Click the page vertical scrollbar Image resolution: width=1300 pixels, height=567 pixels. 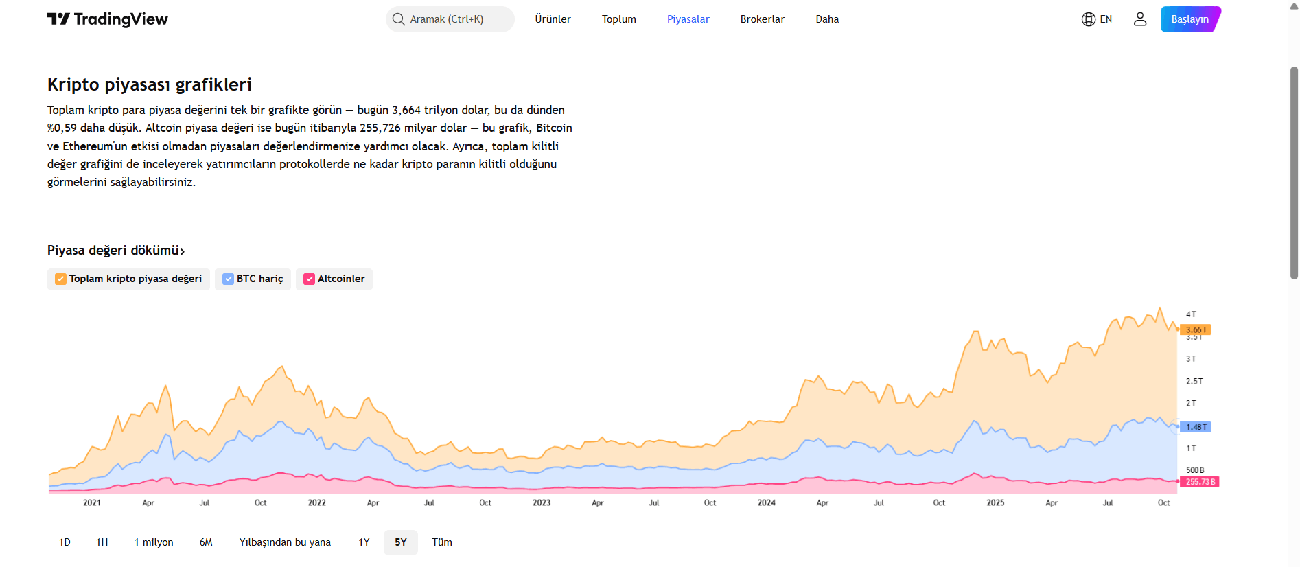(x=1294, y=172)
